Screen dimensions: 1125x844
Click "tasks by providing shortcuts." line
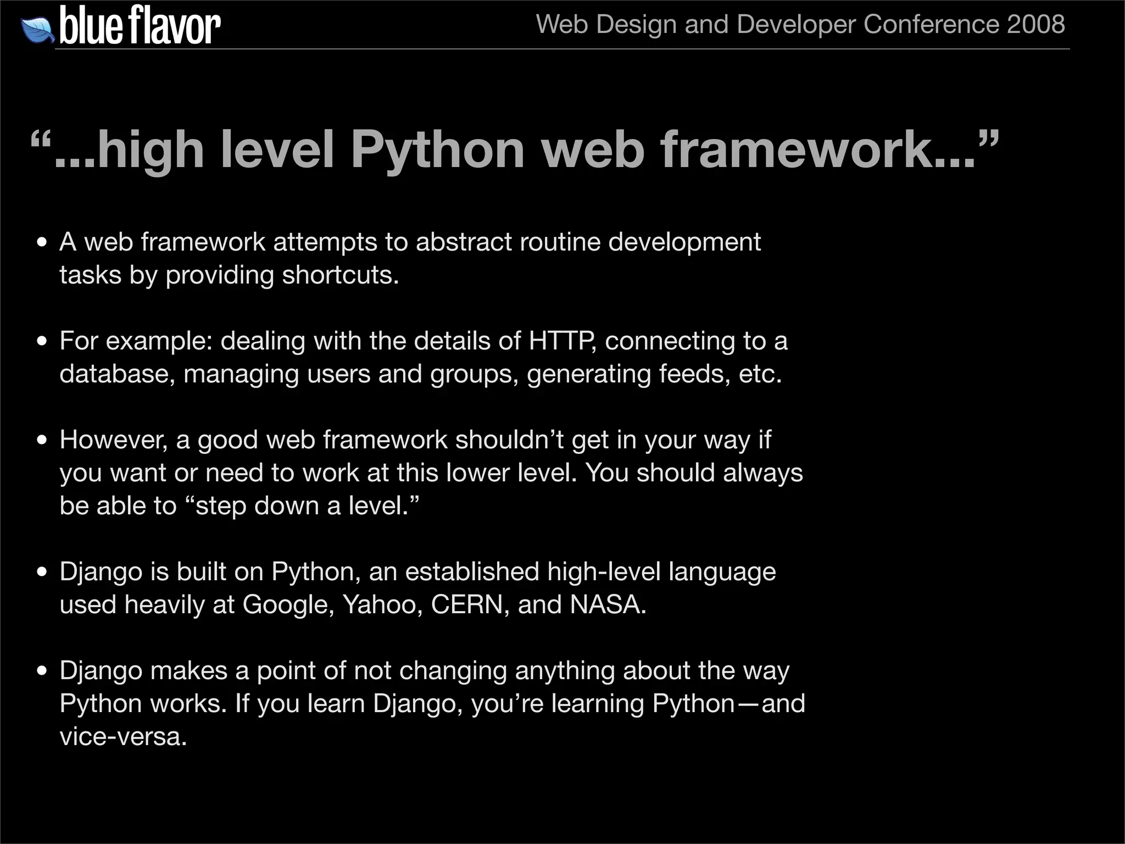point(229,275)
